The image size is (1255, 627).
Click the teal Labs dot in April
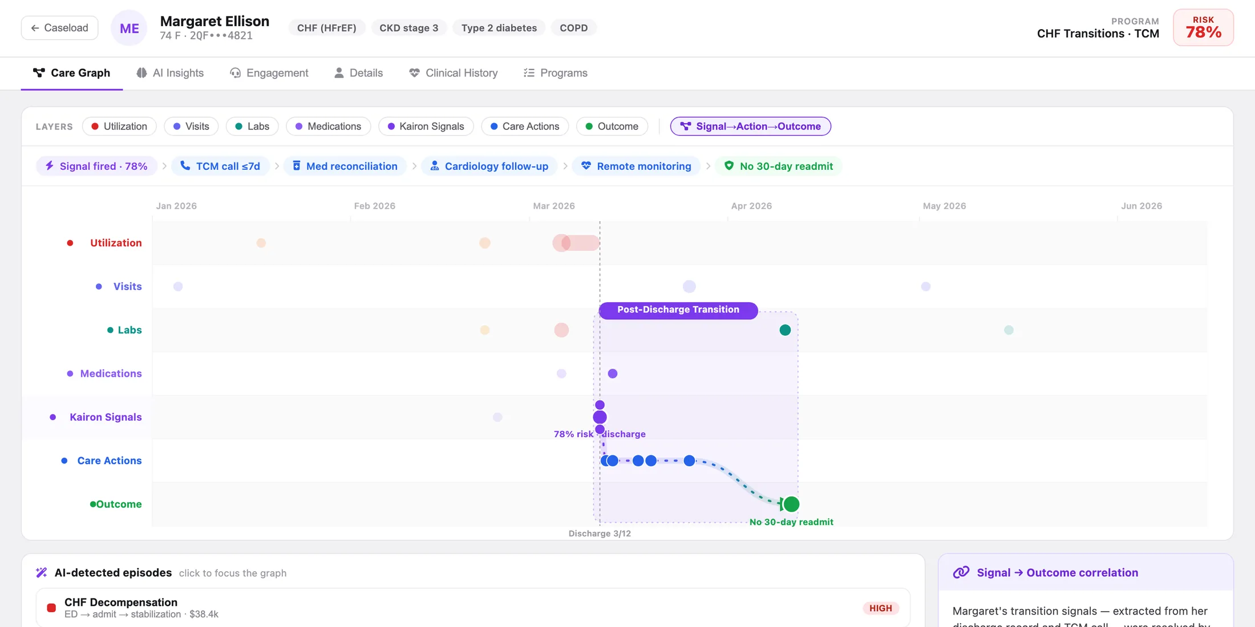coord(785,330)
